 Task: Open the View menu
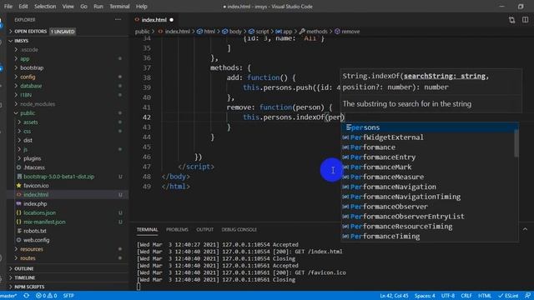click(68, 7)
